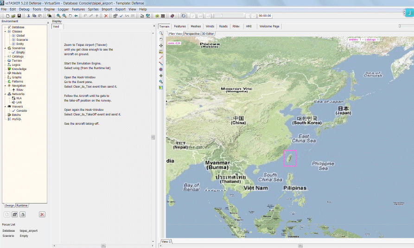Image resolution: width=414 pixels, height=248 pixels.
Task: Click the Display panel horizontal scrollbar
Action: [x=102, y=245]
